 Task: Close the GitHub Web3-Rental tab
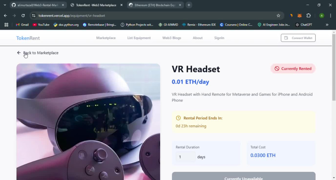point(63,5)
